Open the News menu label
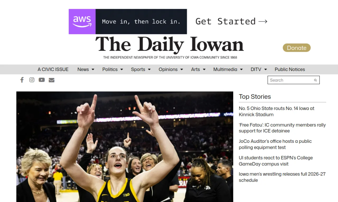Viewport: 338px width, 202px height. tap(83, 69)
